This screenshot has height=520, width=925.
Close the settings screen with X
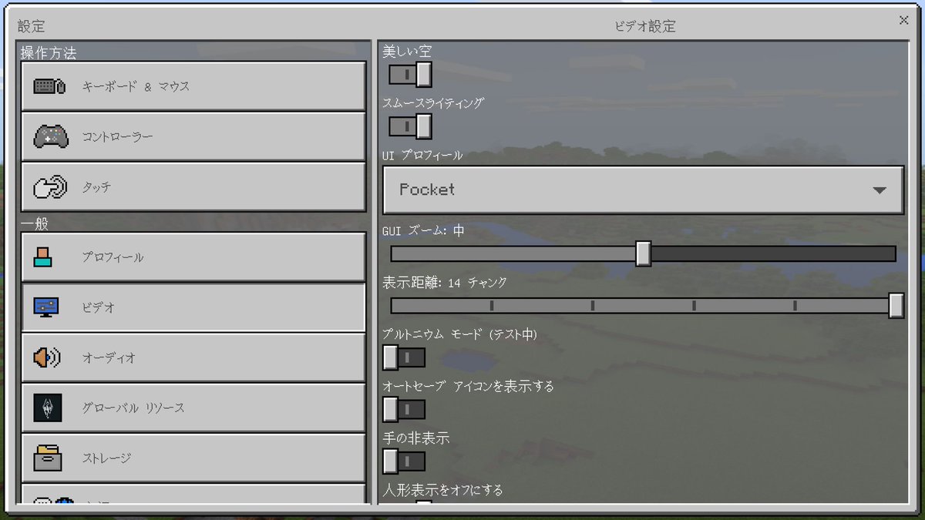pyautogui.click(x=903, y=21)
